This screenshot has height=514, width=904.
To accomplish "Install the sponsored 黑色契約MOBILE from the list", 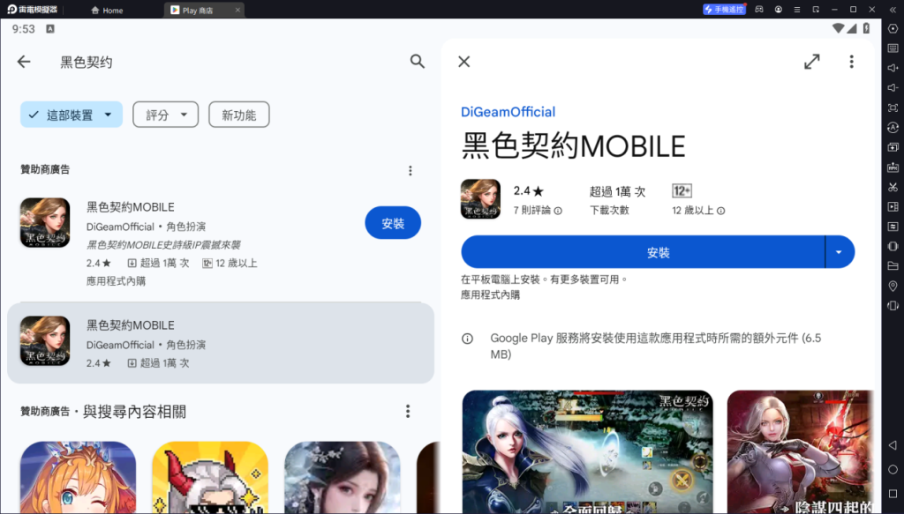I will [393, 223].
